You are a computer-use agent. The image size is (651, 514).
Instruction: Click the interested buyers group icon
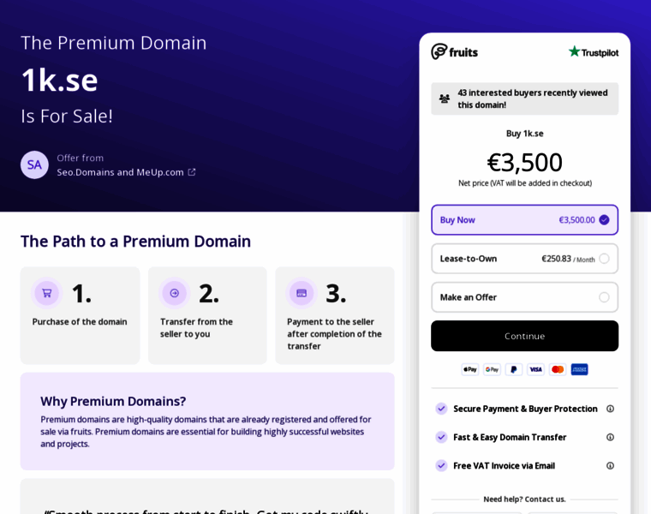[x=445, y=99]
